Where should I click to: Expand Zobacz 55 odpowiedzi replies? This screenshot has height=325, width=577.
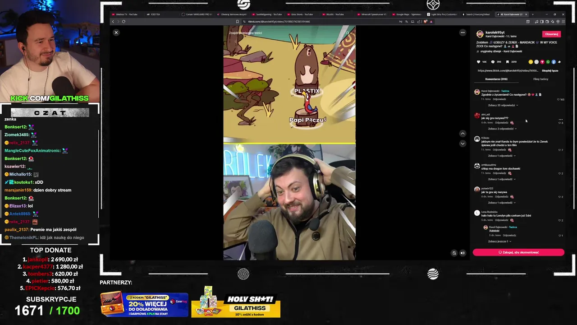click(503, 105)
